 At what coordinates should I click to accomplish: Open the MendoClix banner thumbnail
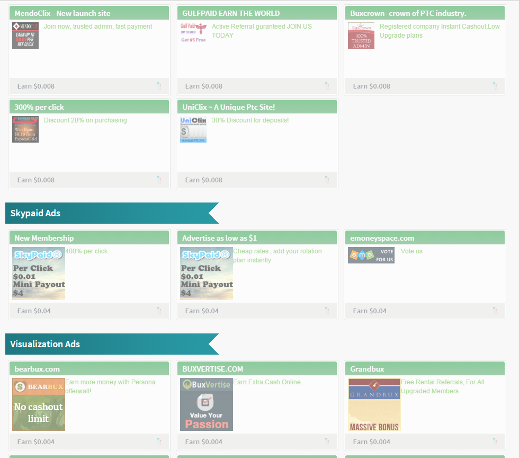(x=25, y=36)
